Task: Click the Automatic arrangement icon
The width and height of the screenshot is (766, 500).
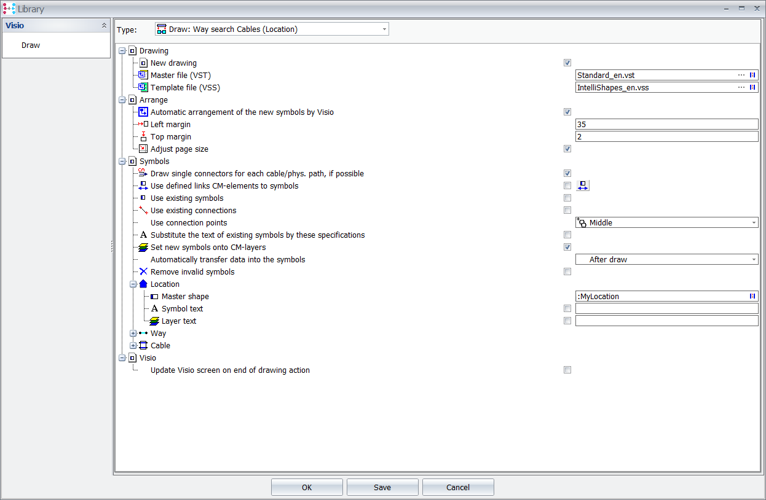Action: coord(143,112)
